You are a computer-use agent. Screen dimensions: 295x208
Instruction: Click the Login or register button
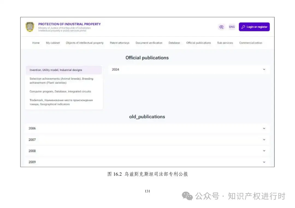click(254, 27)
